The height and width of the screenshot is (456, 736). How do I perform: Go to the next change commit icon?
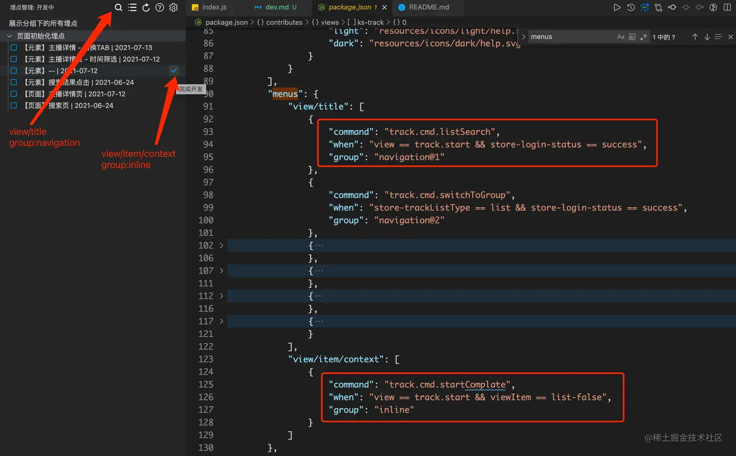tap(699, 7)
